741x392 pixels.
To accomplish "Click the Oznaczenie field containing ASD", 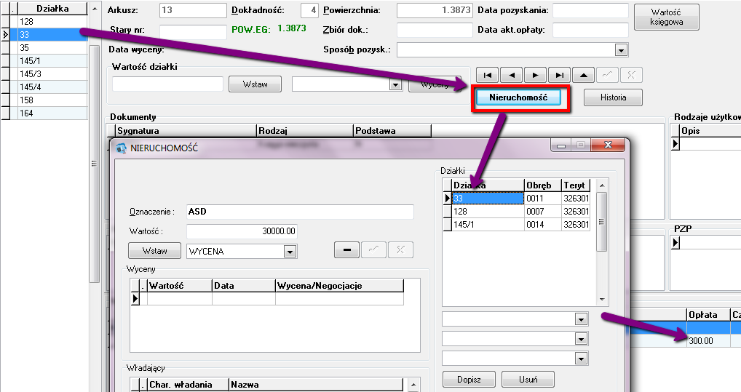I will (300, 212).
